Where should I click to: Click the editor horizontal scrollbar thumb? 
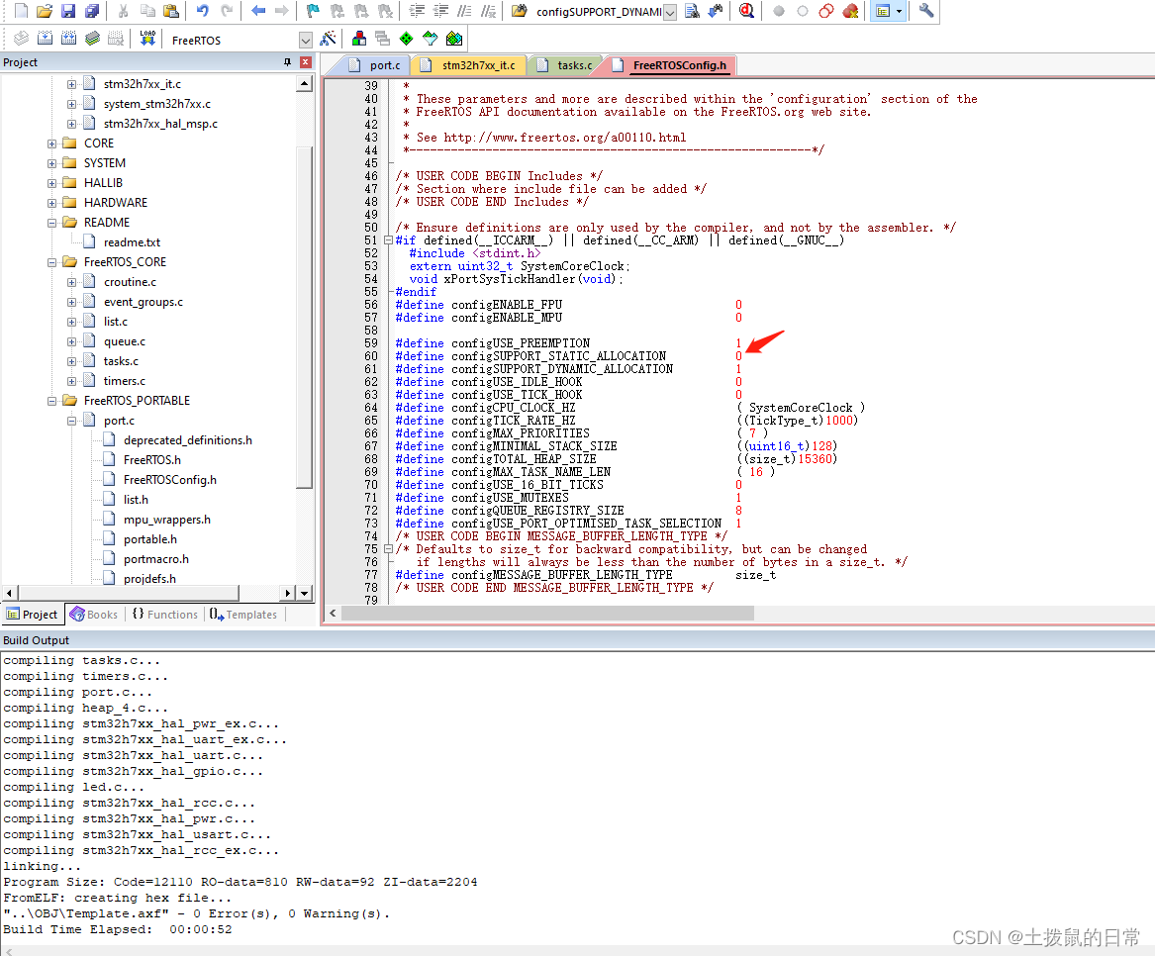[x=547, y=614]
